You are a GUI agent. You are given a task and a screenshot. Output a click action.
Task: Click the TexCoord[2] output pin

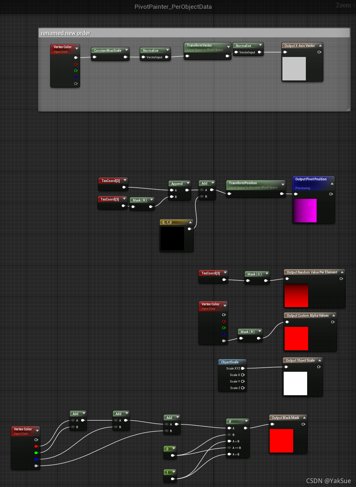click(124, 187)
